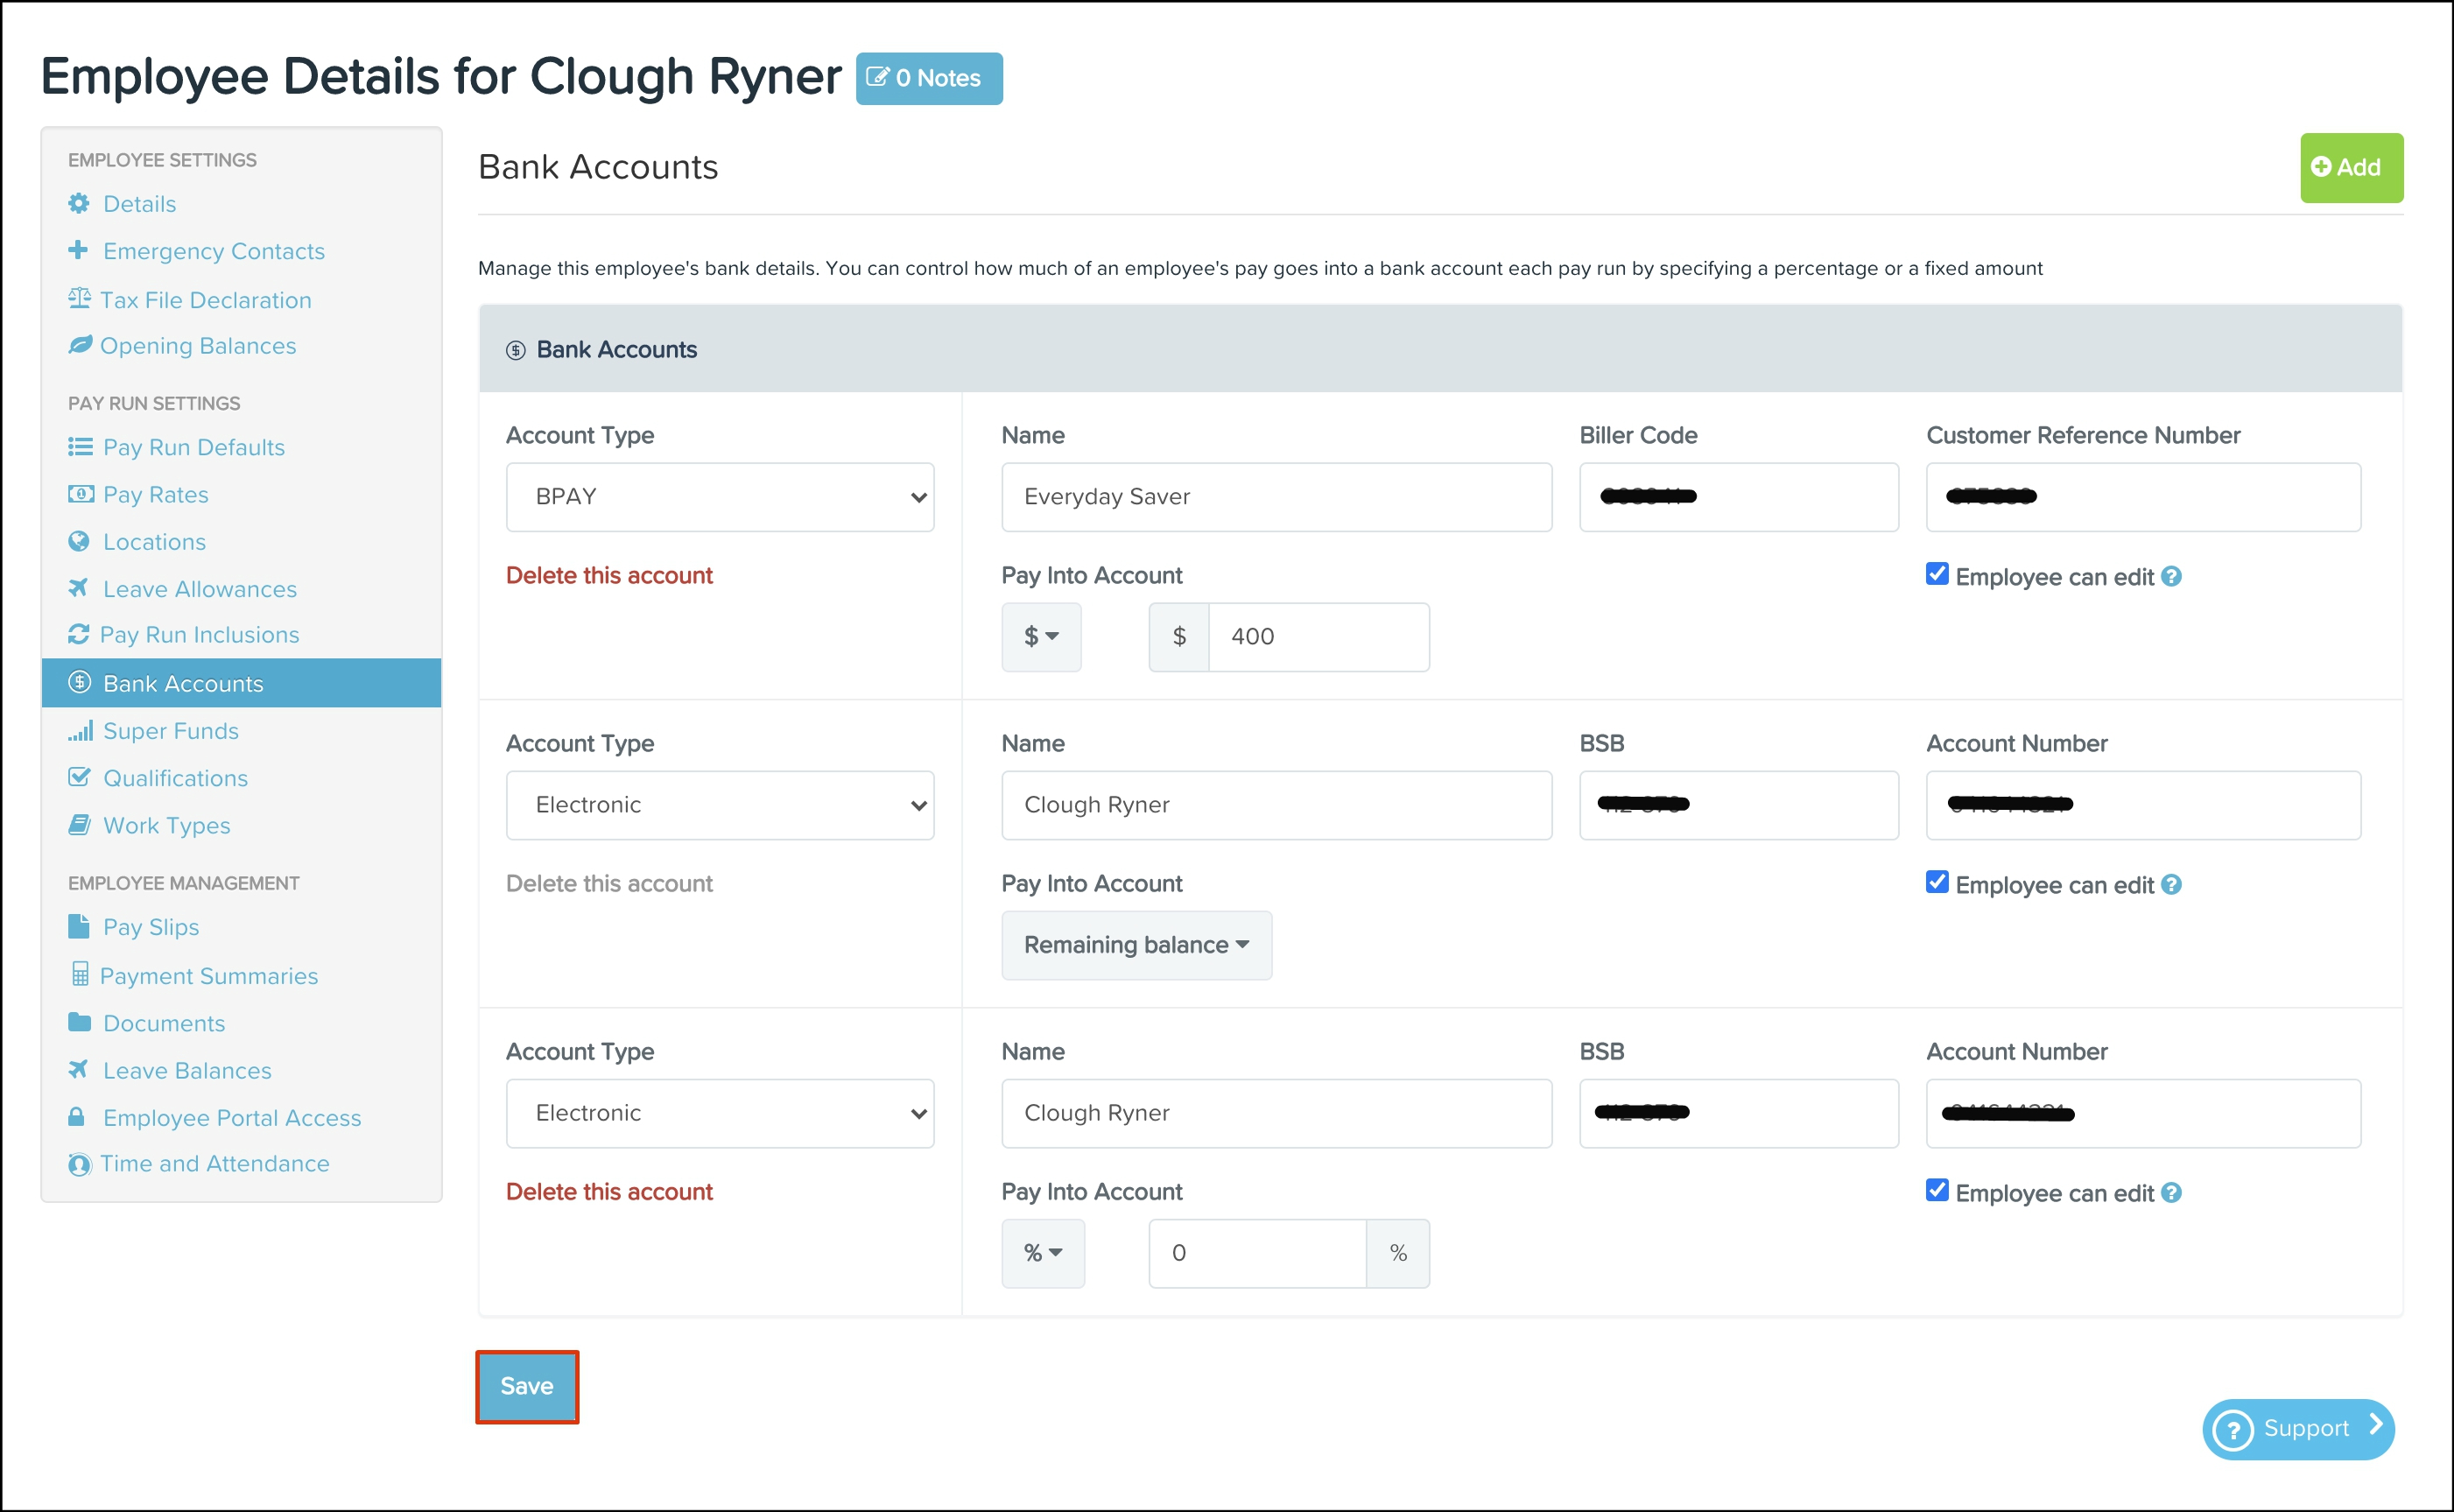Screen dimensions: 2454x1512
Task: Click the Employee Portal Access lock icon
Action: pyautogui.click(x=77, y=1117)
